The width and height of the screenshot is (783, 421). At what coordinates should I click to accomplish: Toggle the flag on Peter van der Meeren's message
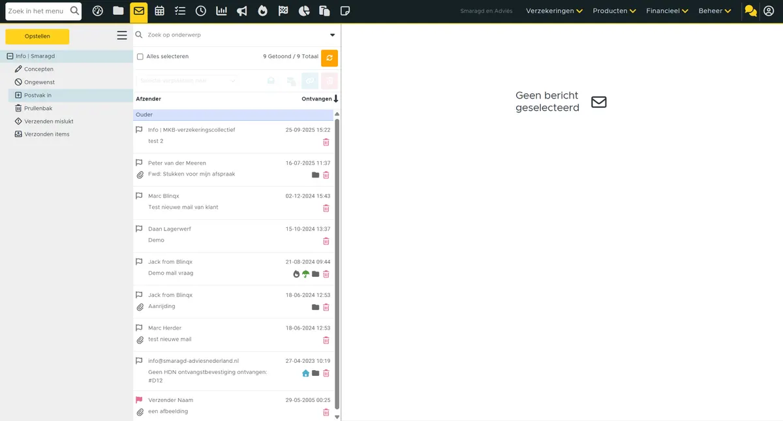pos(139,163)
